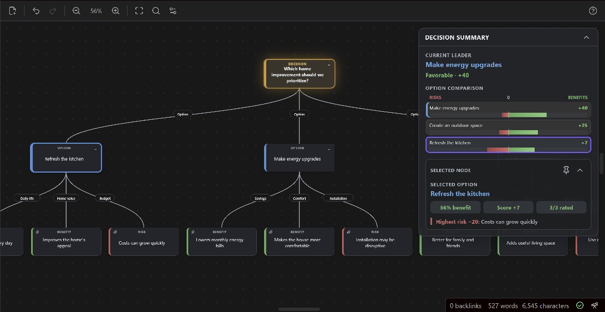This screenshot has width=605, height=312.
Task: Click the Savings edge label
Action: [x=260, y=198]
